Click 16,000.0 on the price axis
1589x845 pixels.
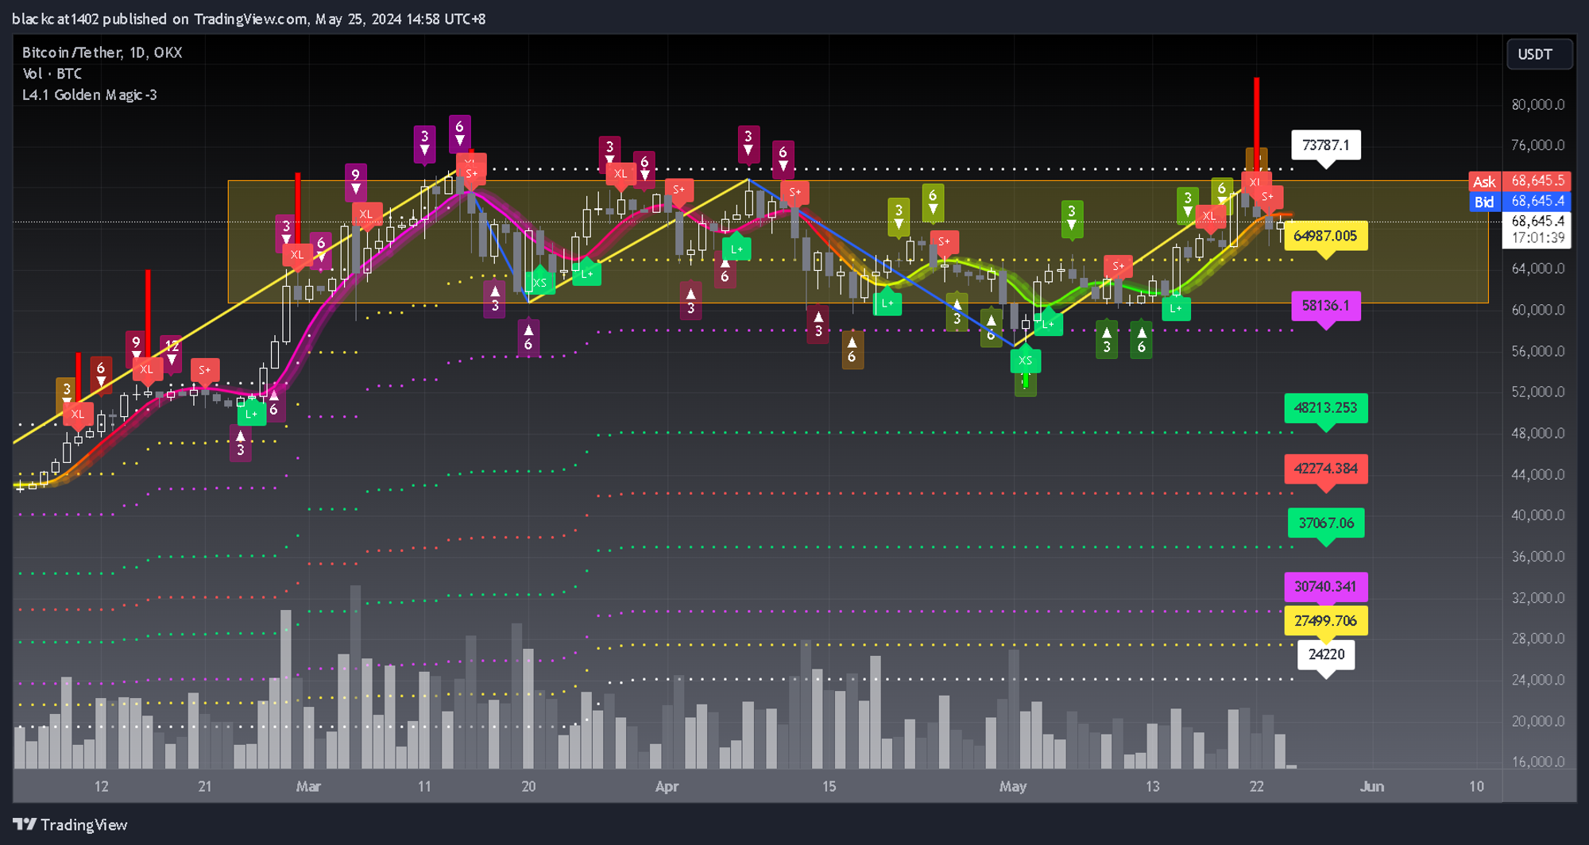tap(1538, 762)
